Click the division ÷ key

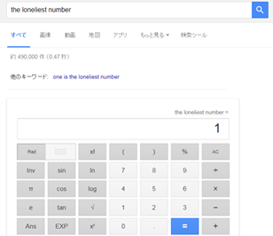point(216,170)
